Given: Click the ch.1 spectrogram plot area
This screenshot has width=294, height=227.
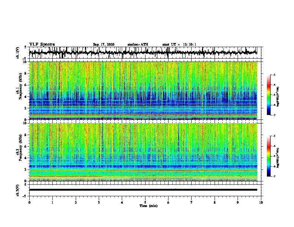Looking at the screenshot, I should (143, 91).
